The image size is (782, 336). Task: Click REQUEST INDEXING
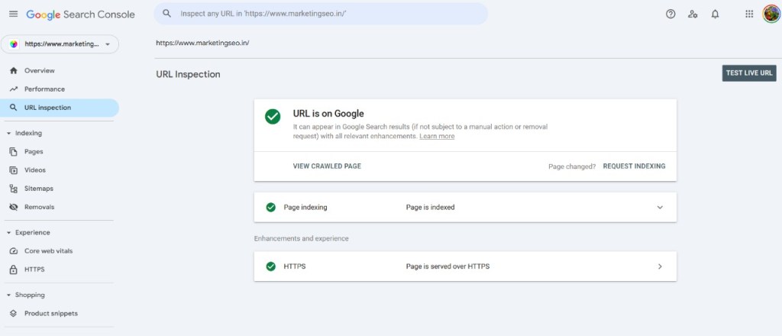(x=634, y=166)
